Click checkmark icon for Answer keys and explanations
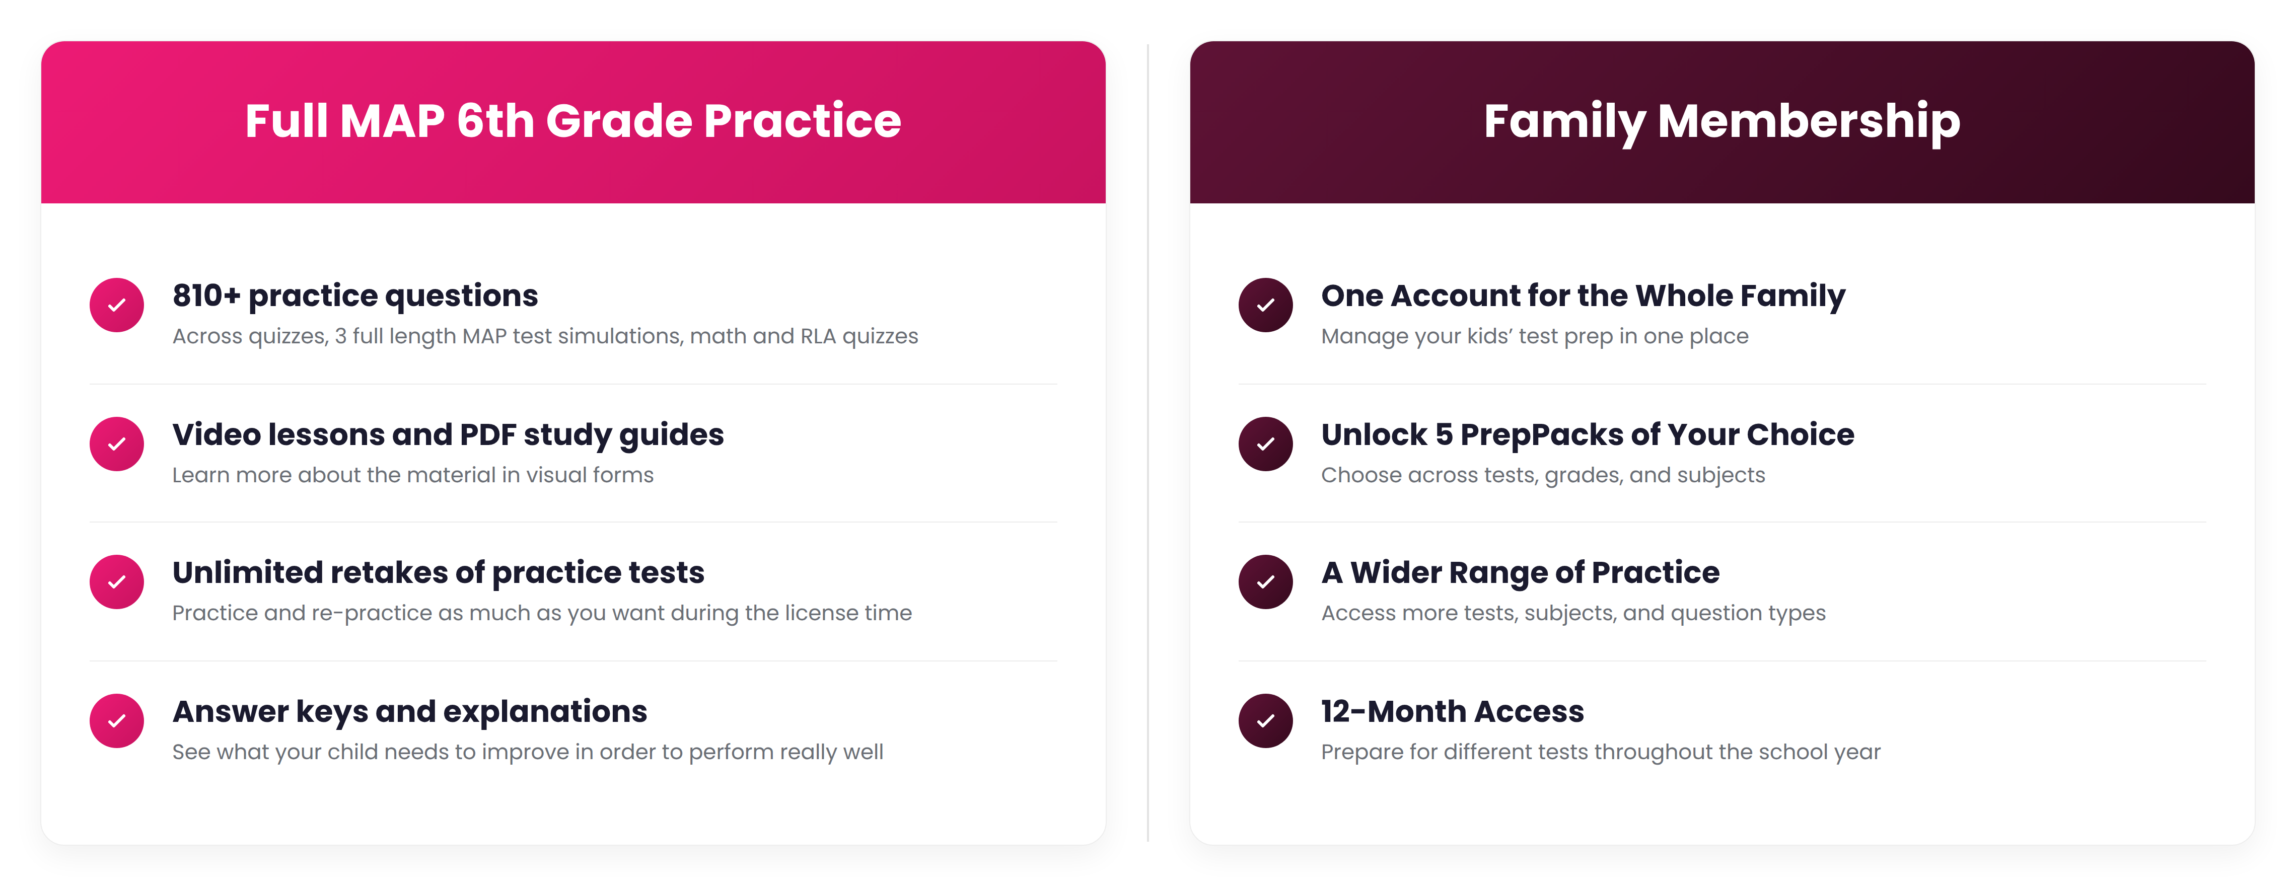2296x886 pixels. pyautogui.click(x=117, y=721)
